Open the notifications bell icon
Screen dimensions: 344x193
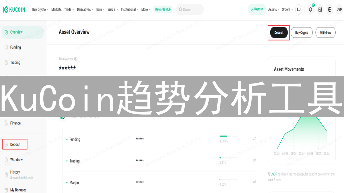[x=310, y=9]
